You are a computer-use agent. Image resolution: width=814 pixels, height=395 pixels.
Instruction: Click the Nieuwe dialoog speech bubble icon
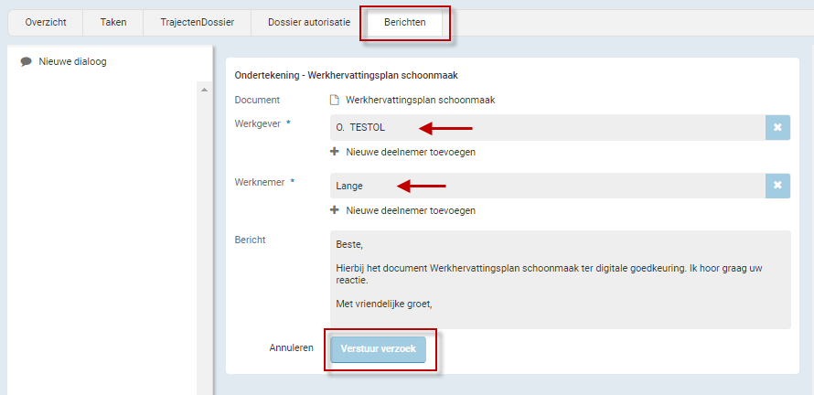click(27, 61)
